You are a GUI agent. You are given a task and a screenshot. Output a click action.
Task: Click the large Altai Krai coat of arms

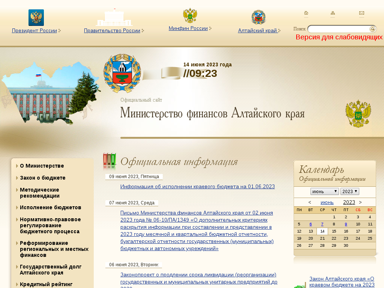[x=122, y=73]
